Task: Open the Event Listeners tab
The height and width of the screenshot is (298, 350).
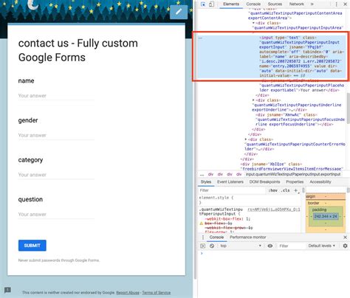Action: (x=230, y=182)
